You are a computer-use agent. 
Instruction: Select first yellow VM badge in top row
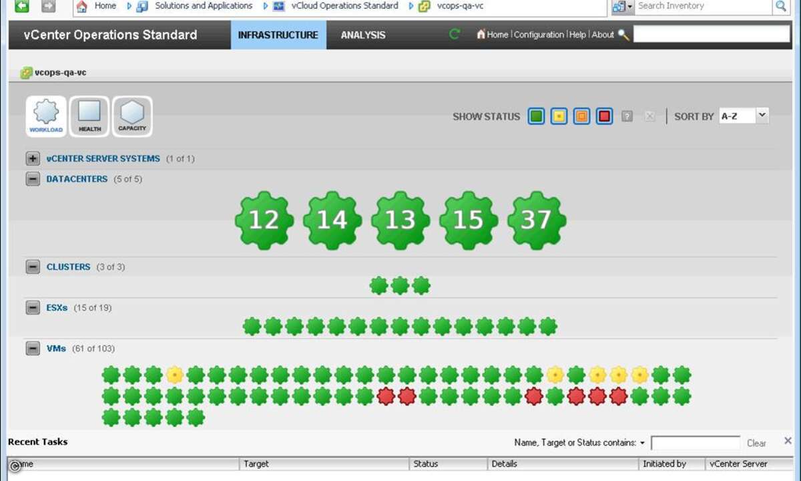coord(174,375)
